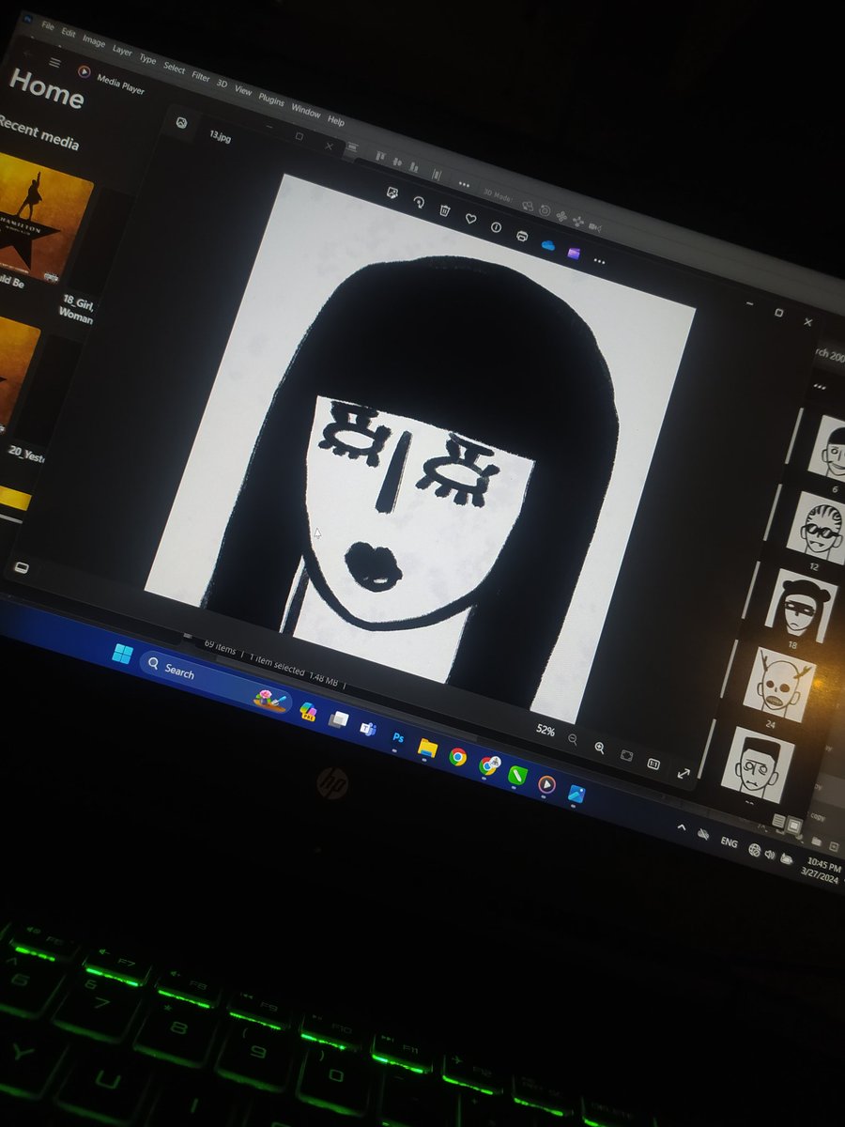Open the Media Player hamburger navigation menu
This screenshot has height=1127, width=845.
(55, 62)
